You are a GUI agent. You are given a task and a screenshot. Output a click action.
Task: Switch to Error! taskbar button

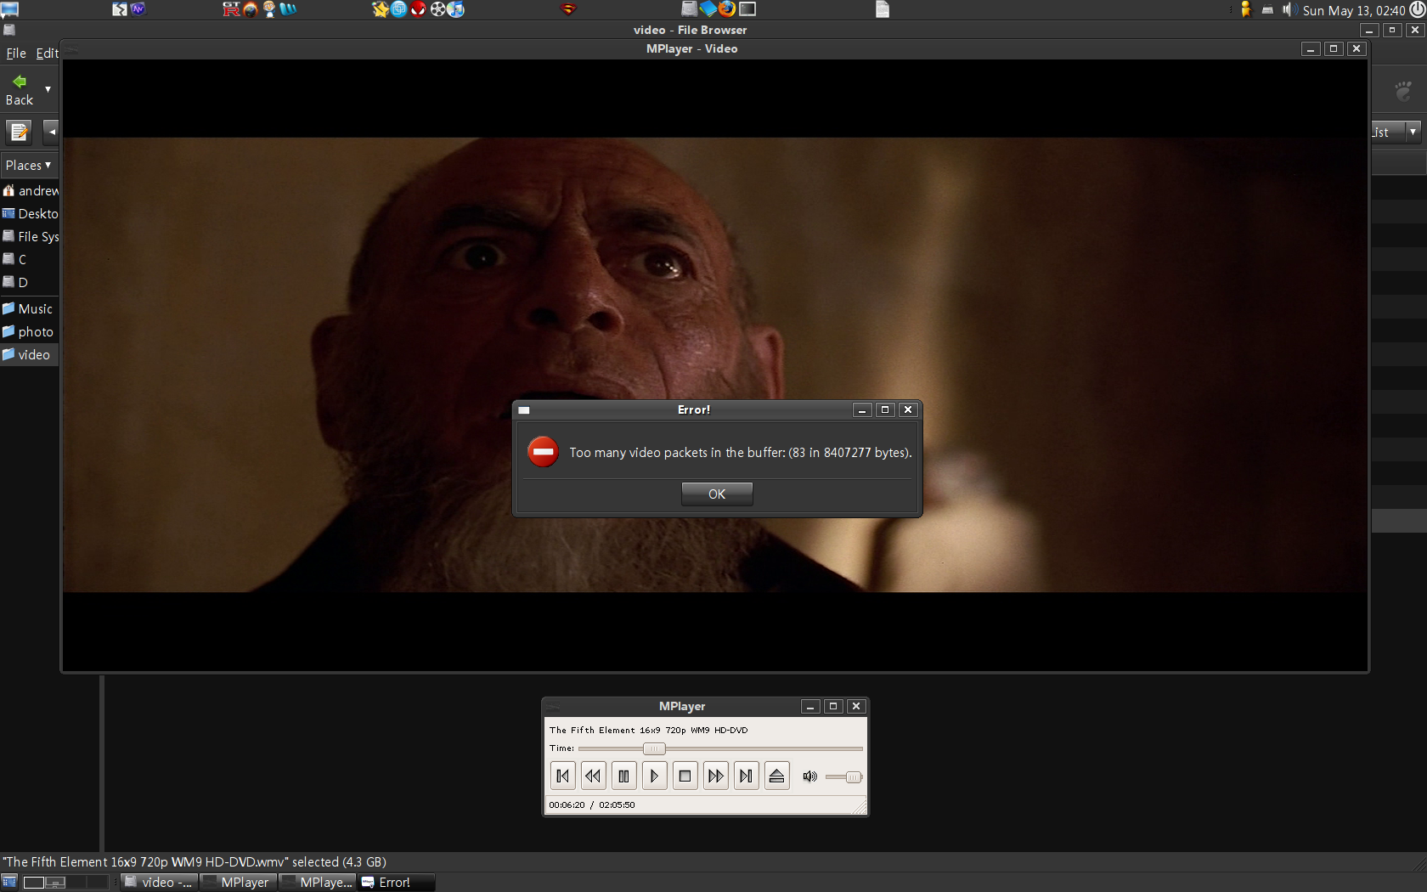pos(397,883)
